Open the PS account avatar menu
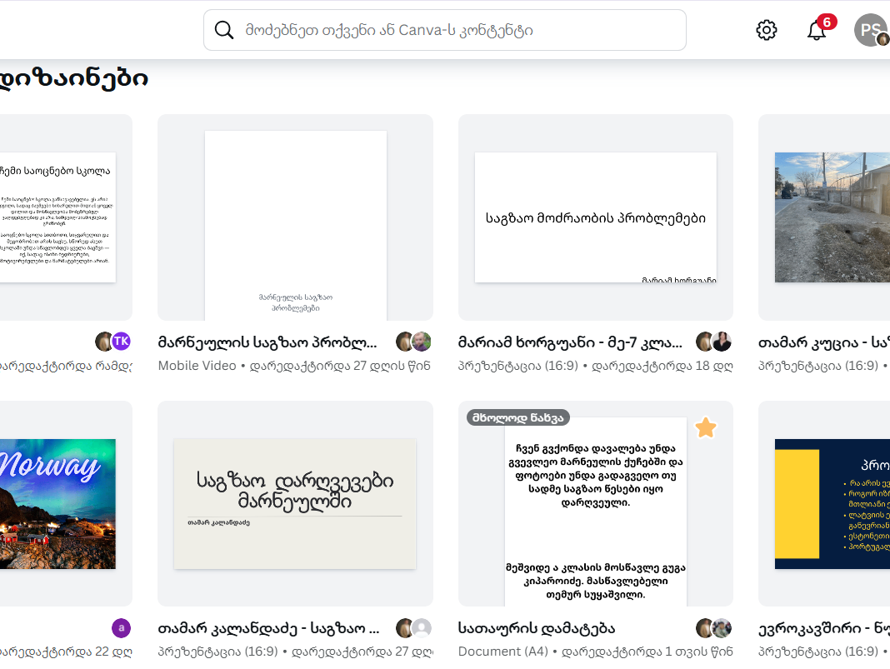The image size is (890, 669). click(x=871, y=30)
